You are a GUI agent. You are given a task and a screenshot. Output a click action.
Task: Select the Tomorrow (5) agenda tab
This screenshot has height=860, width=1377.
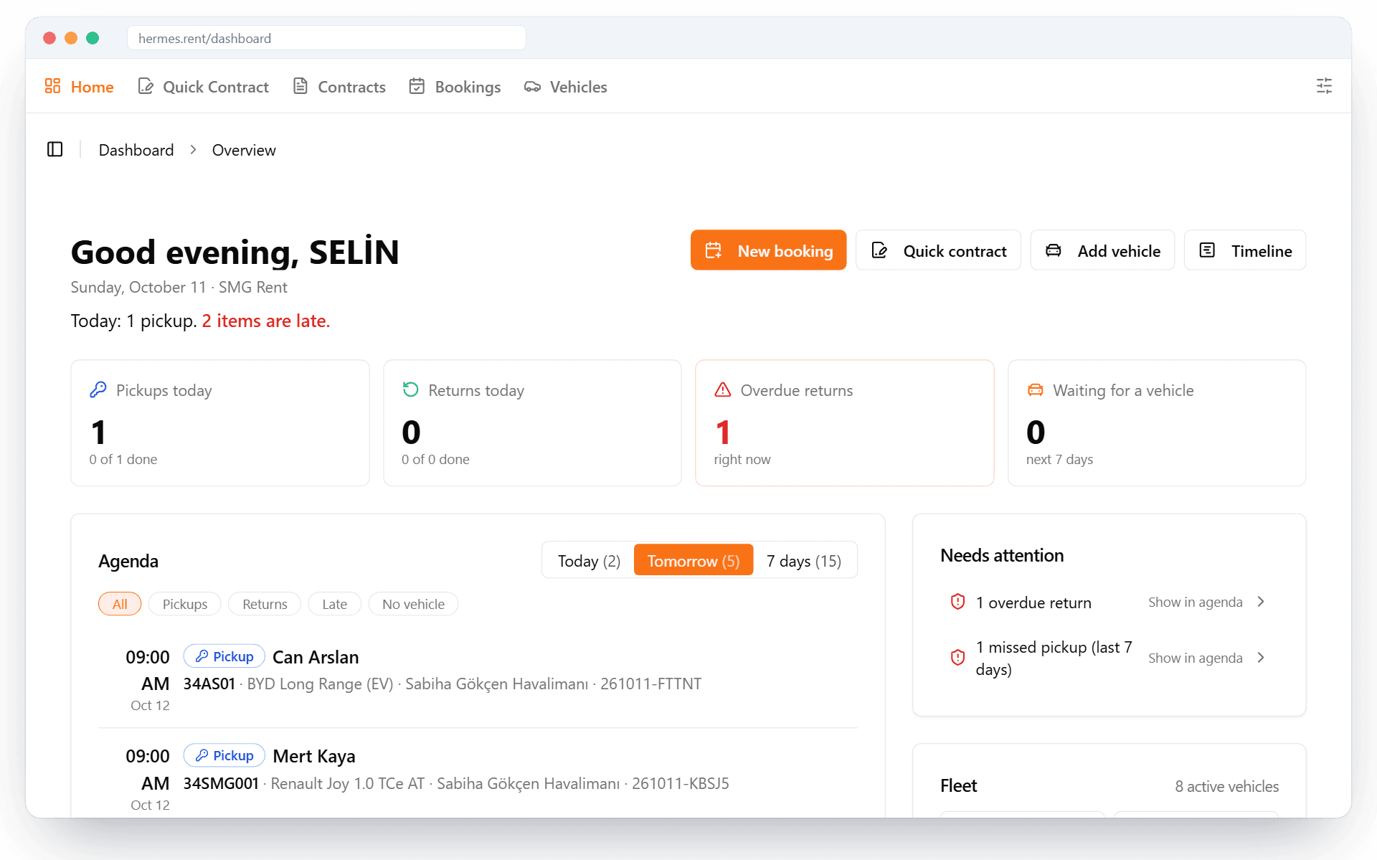[694, 560]
